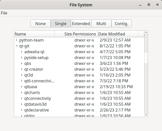This screenshot has width=162, height=131.
Task: Open the File menu
Action: [4, 13]
